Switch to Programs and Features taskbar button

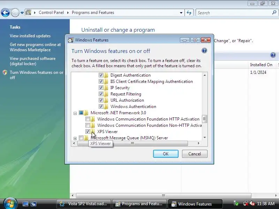139,204
